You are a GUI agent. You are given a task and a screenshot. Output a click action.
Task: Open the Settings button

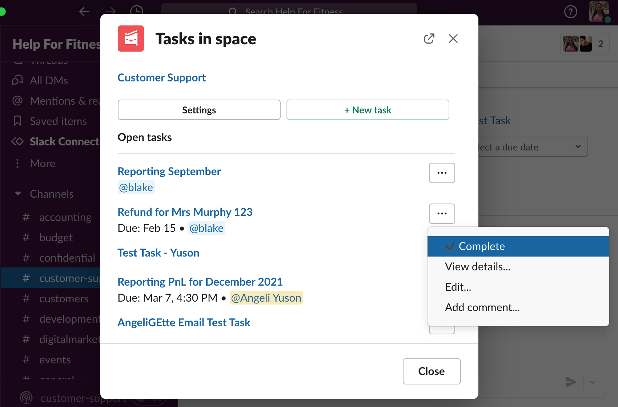point(199,110)
